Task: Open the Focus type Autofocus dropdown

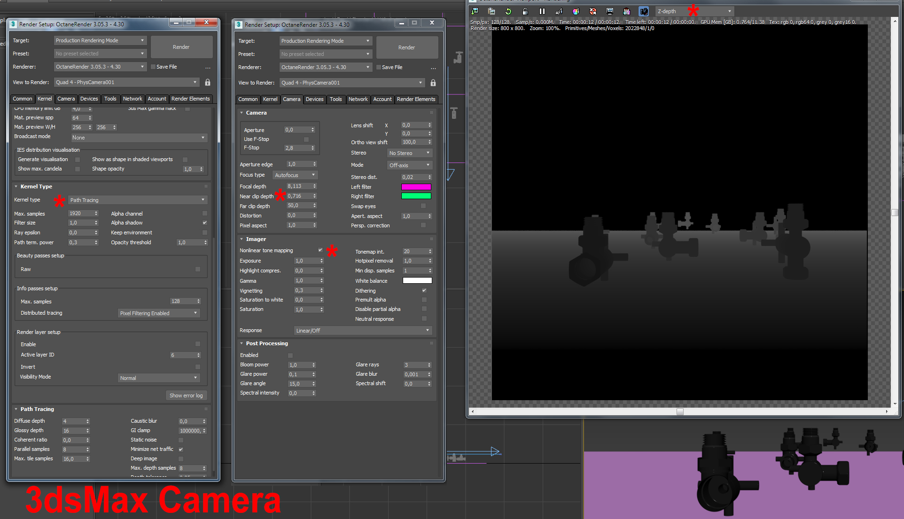Action: point(295,175)
